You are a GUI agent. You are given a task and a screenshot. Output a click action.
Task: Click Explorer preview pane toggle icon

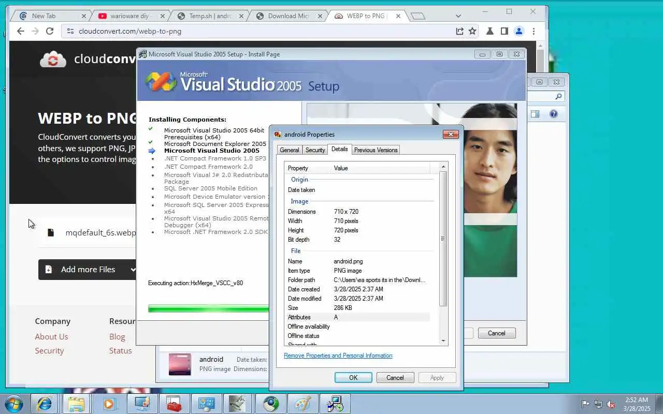535,114
